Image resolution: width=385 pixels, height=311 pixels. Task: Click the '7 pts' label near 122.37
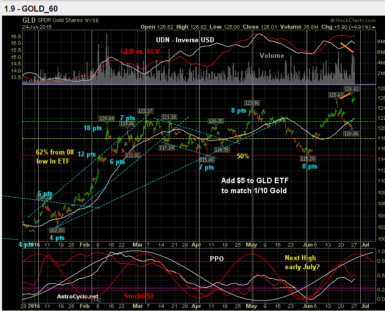tap(128, 118)
